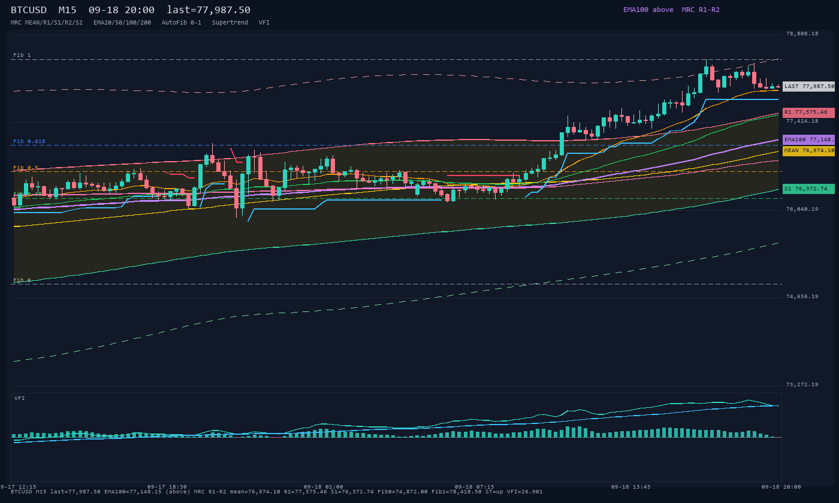Click the 76,040.19 price axis label

pos(802,209)
